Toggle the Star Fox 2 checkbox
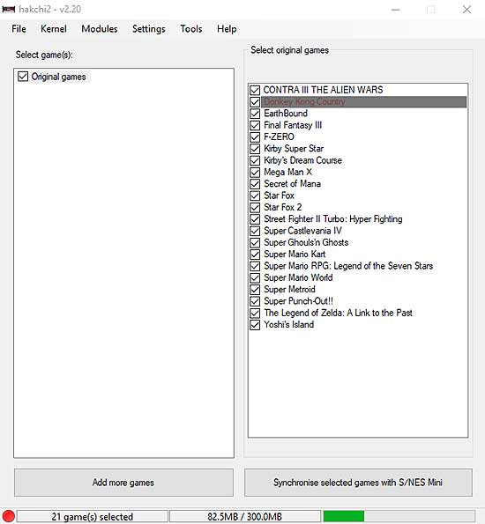 tap(255, 207)
